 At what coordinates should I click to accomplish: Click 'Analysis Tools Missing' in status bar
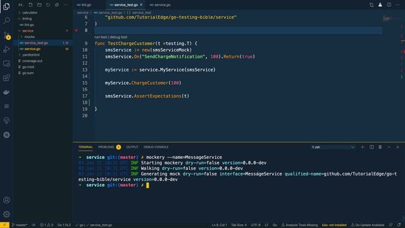pyautogui.click(x=299, y=225)
